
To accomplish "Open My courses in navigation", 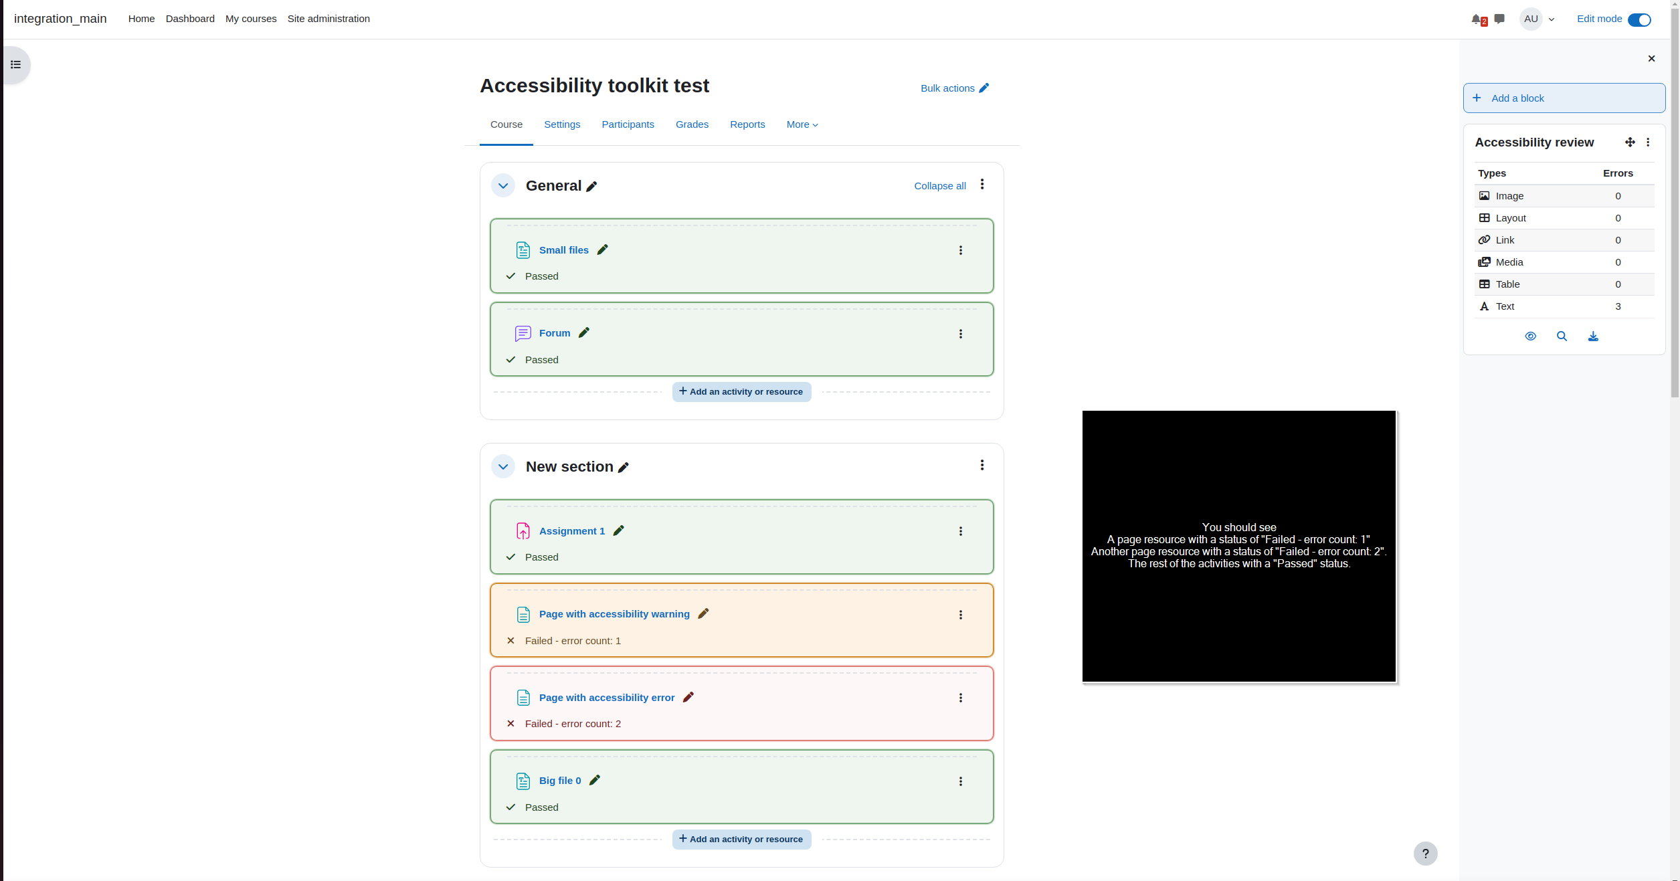I will 251,19.
